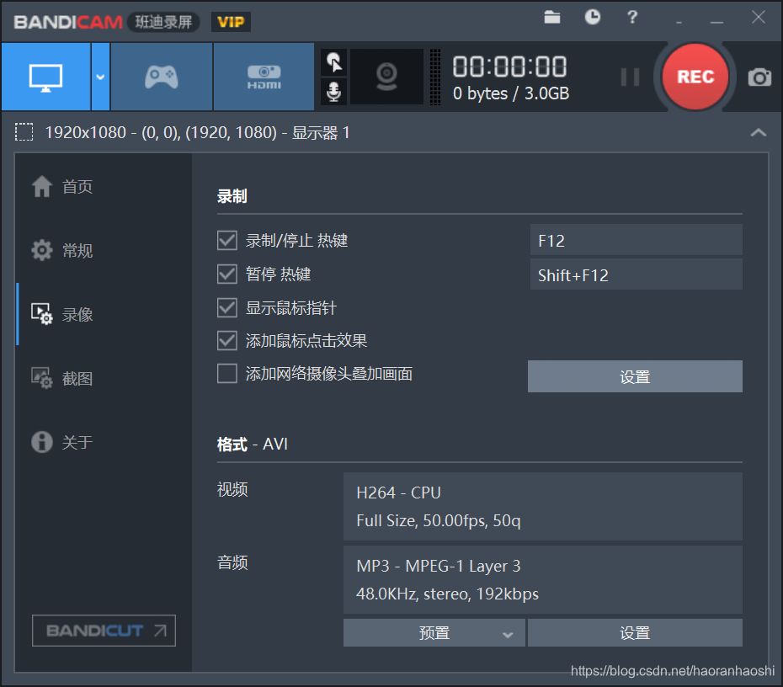Click the 1920x1080 capture area text

(197, 132)
